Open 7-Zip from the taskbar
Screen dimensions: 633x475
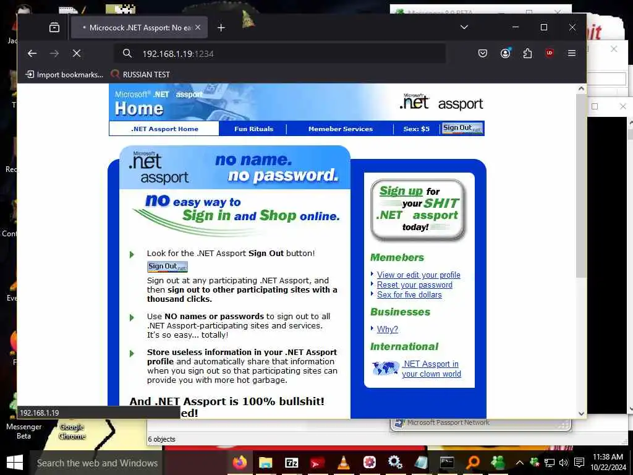292,462
